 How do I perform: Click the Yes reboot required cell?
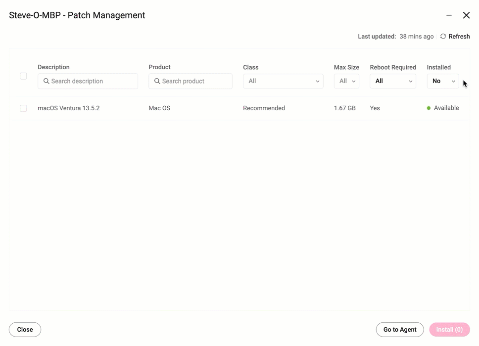[375, 108]
